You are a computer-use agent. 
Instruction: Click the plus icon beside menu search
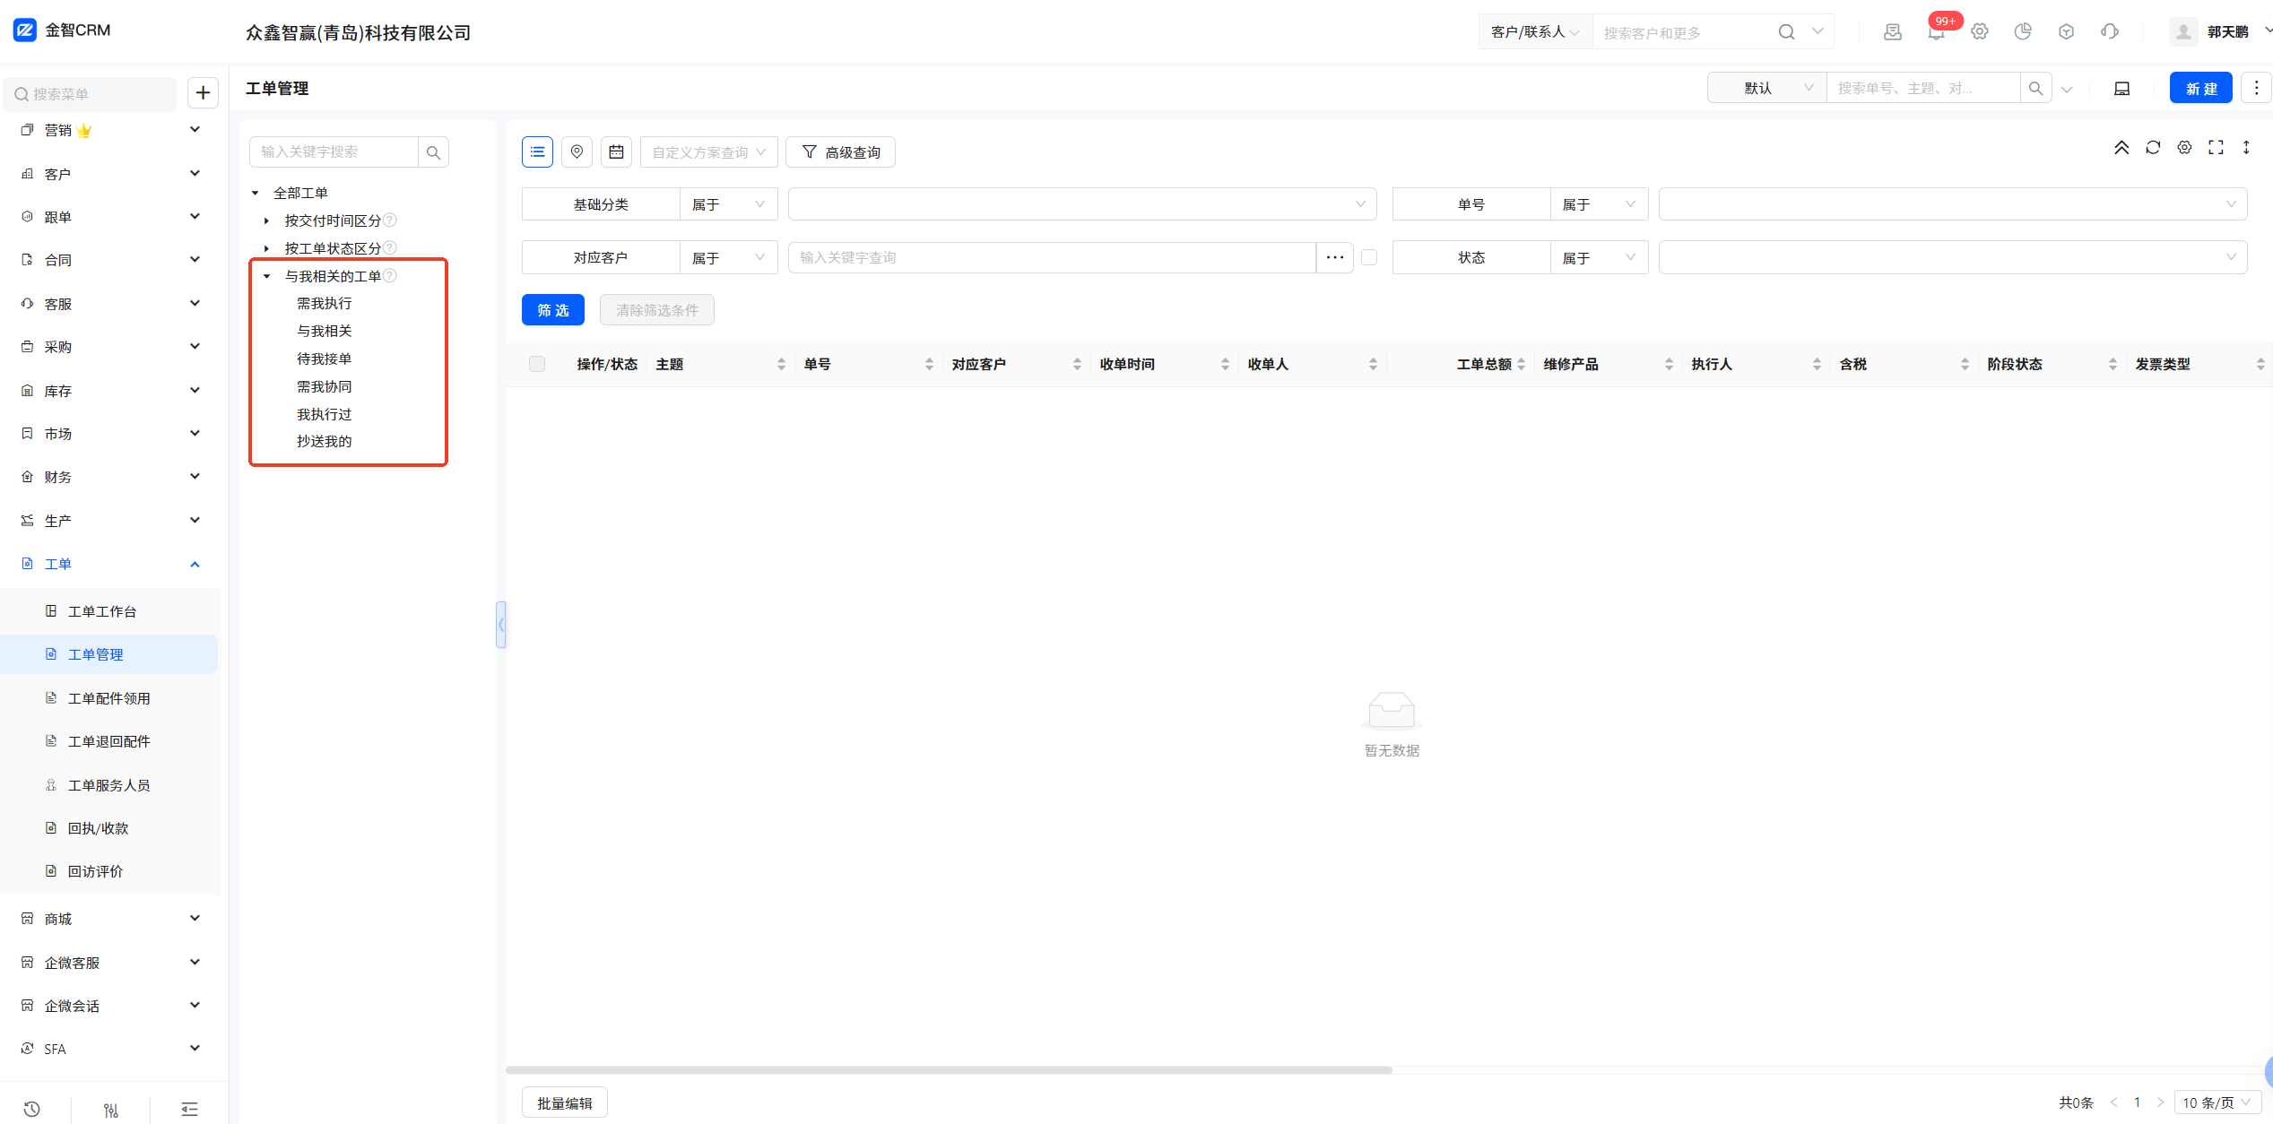(x=203, y=92)
